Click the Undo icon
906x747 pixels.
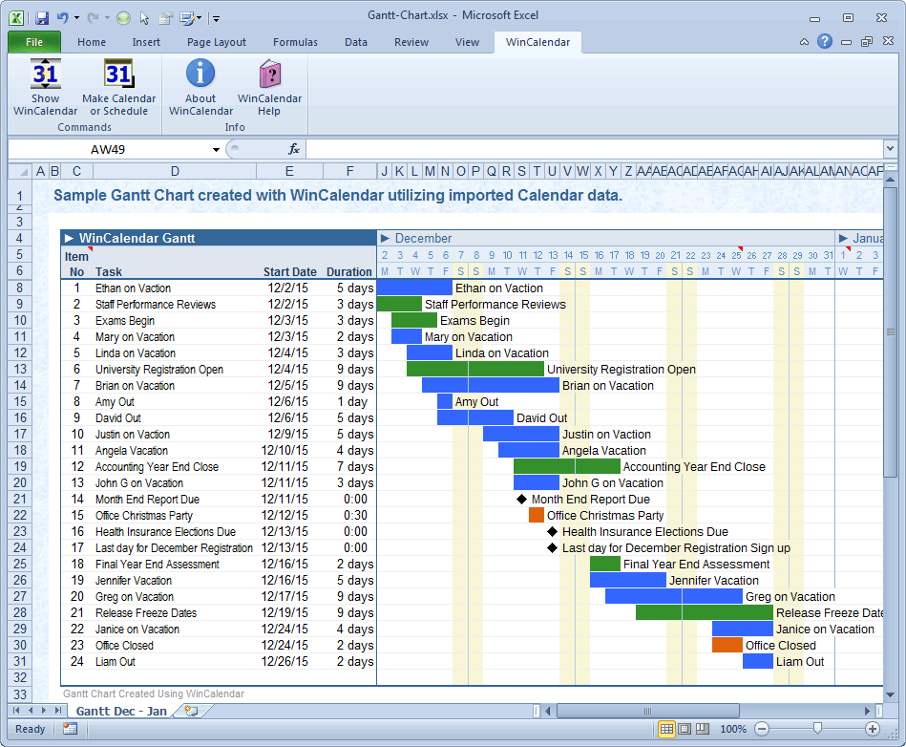click(61, 17)
